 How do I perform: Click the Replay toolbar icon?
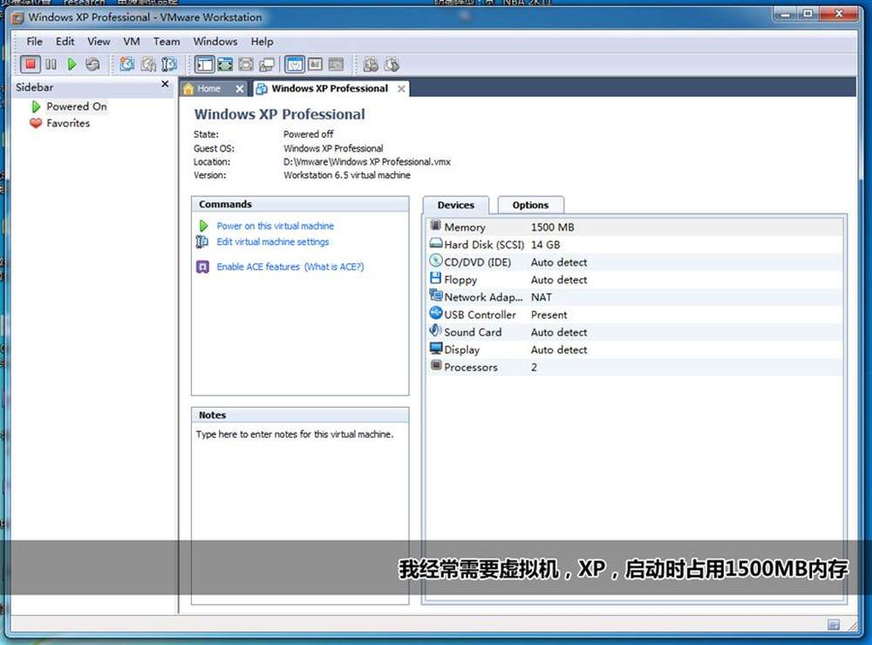click(x=392, y=64)
